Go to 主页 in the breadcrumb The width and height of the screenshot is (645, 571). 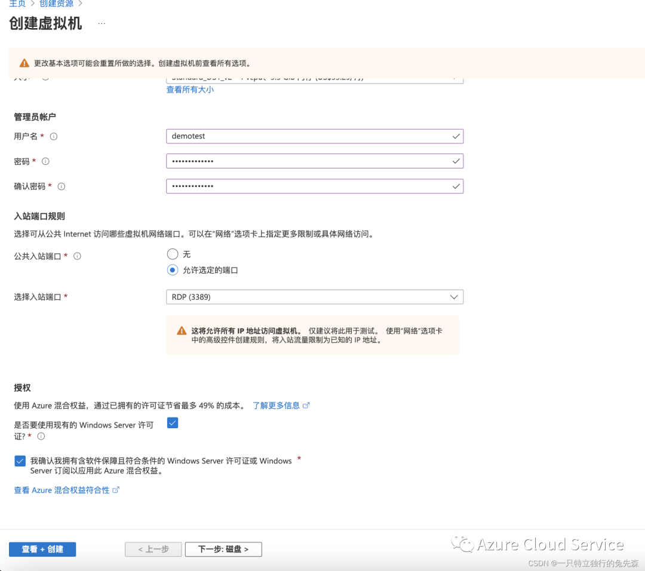[17, 4]
